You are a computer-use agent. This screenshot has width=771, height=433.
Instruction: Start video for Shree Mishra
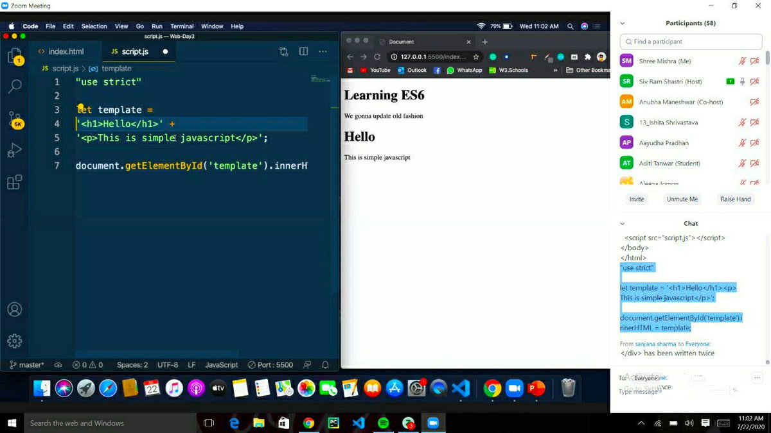756,60
